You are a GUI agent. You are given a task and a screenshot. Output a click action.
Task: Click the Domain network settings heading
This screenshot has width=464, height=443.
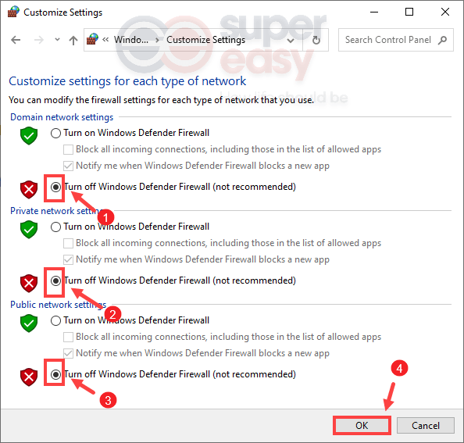point(62,117)
